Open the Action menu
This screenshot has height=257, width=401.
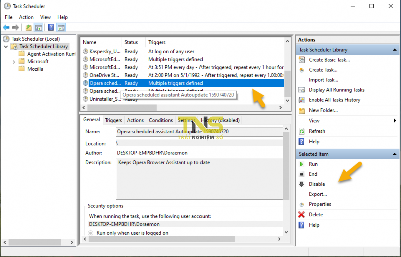click(26, 17)
